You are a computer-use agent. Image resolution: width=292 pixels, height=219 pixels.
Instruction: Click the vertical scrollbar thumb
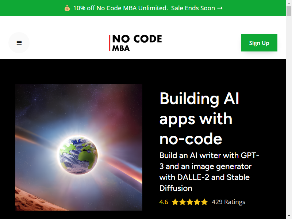click(x=289, y=11)
